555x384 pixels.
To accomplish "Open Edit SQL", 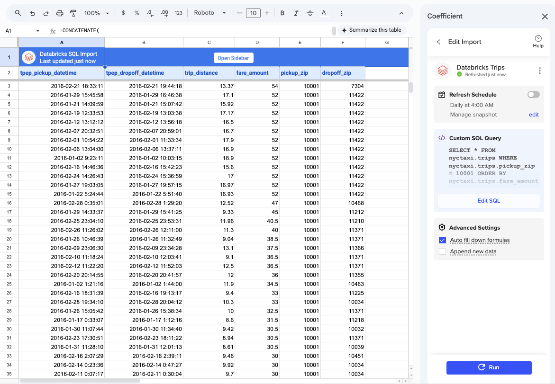I will coord(489,201).
